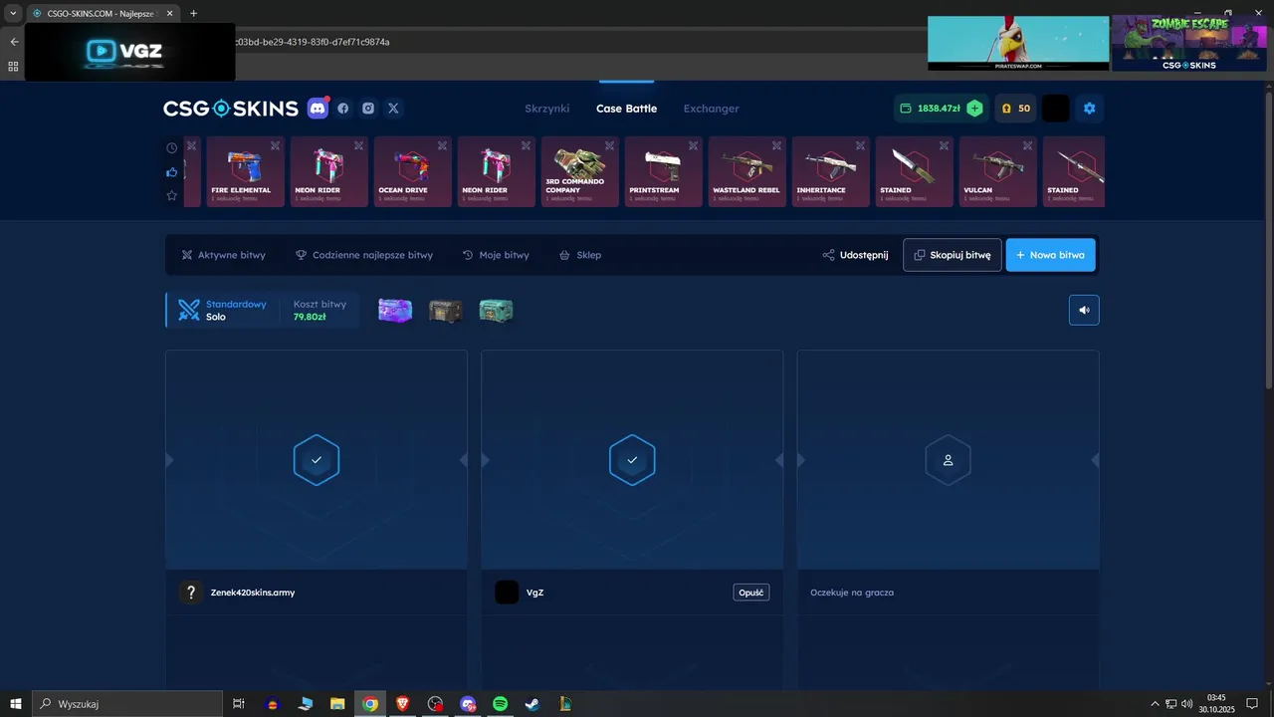Go to Moje bitwy tab
Viewport: 1274px width, 717px height.
tap(495, 255)
